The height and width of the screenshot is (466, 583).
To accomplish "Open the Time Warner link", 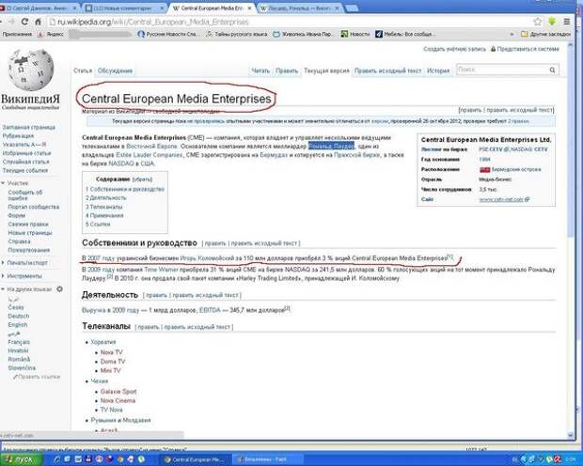I will click(x=162, y=269).
